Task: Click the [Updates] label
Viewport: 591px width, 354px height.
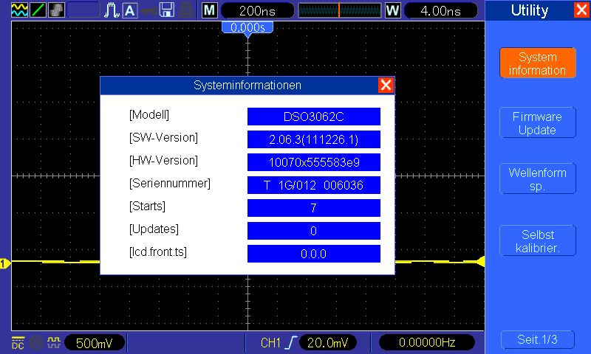Action: [x=154, y=229]
